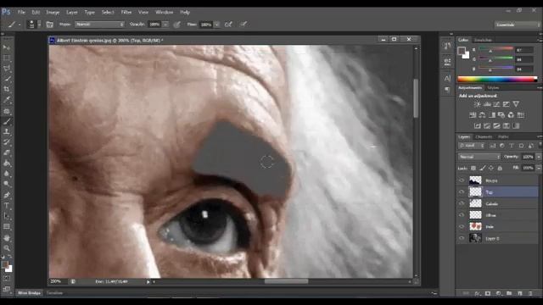Select the Horizontal Type tool

7,205
